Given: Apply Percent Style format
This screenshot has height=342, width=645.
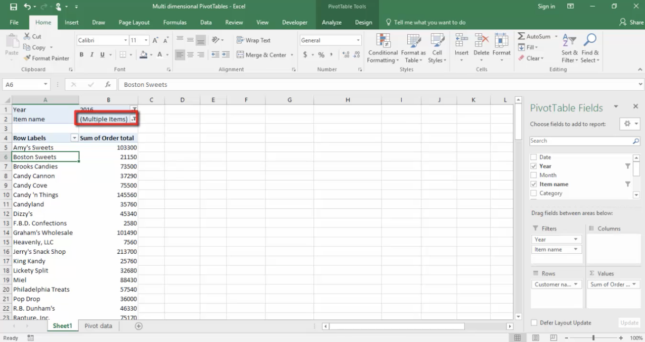Looking at the screenshot, I should coord(321,55).
